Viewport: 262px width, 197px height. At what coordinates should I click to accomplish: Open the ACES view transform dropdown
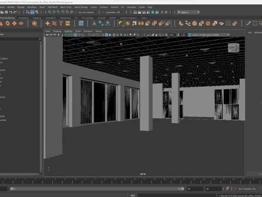pyautogui.click(x=211, y=35)
